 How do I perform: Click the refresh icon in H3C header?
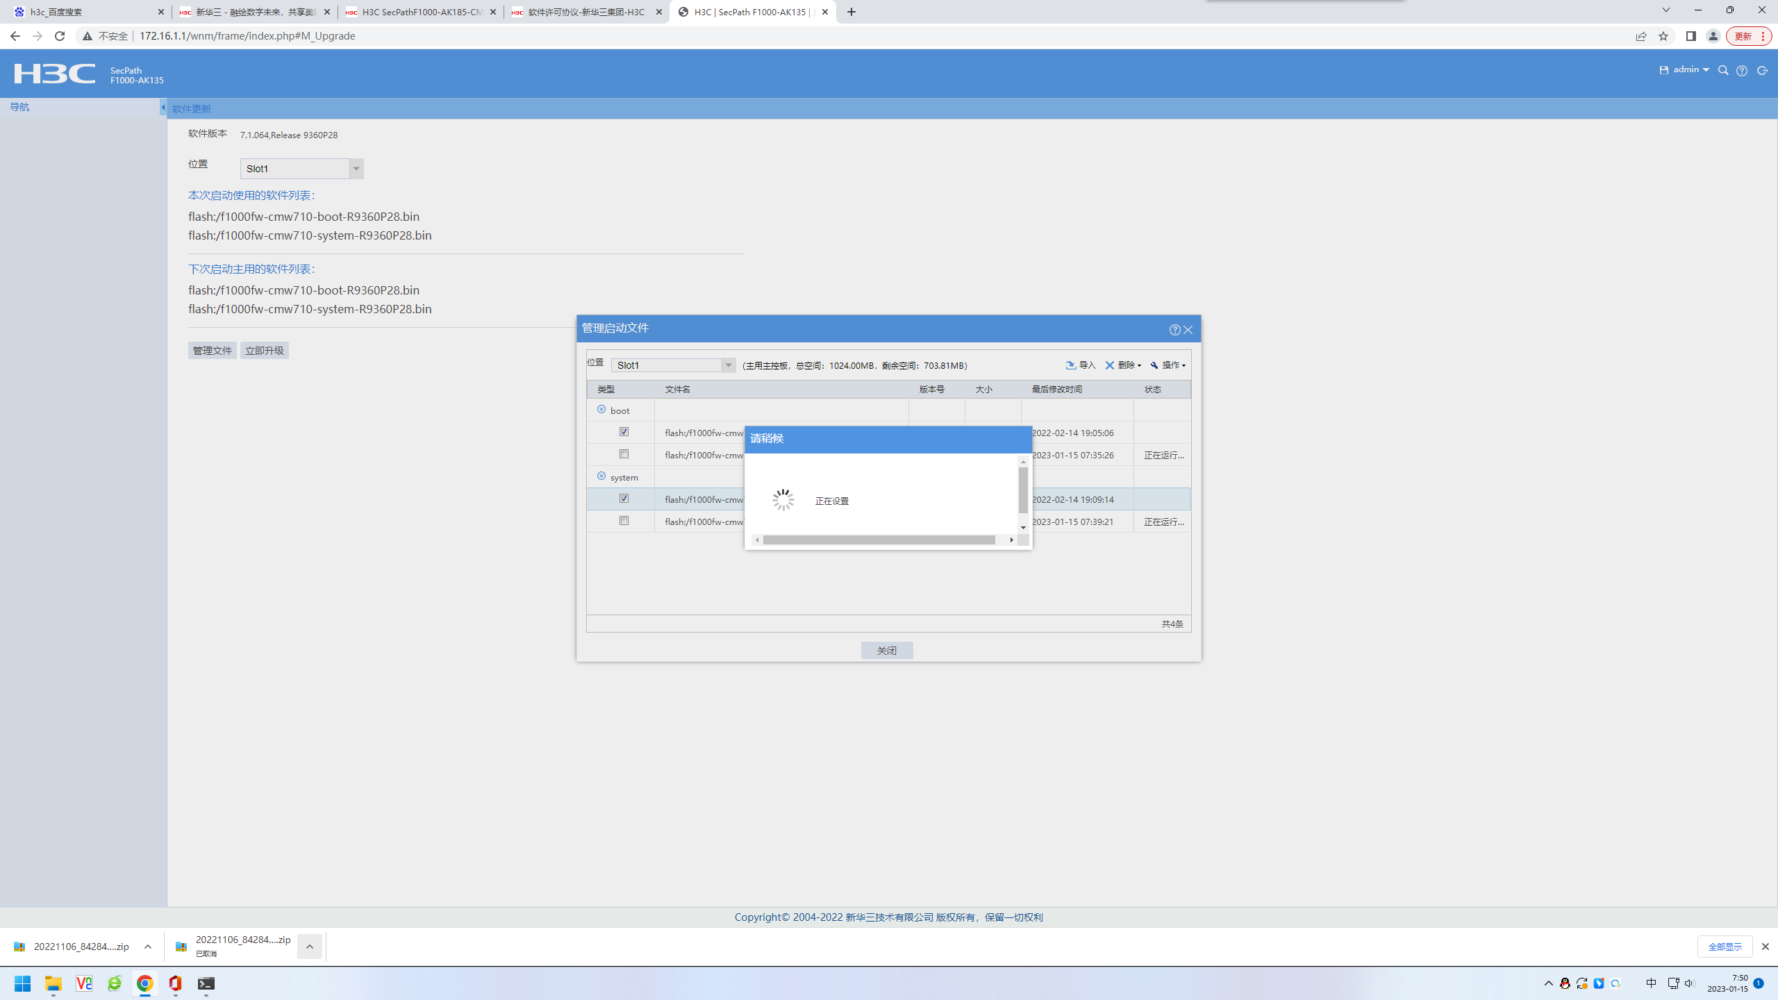[x=1762, y=70]
